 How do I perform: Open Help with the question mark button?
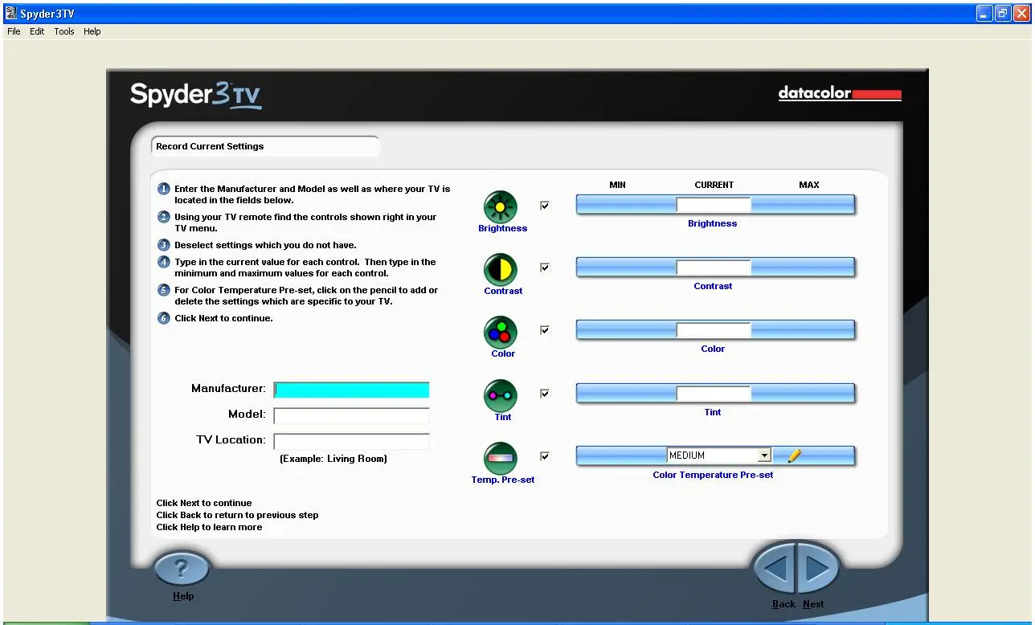click(182, 570)
